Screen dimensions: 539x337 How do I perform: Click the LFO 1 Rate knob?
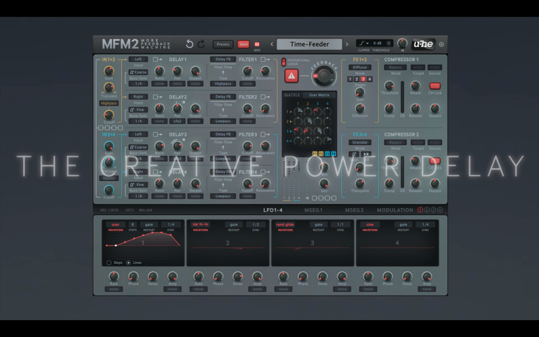click(x=114, y=276)
